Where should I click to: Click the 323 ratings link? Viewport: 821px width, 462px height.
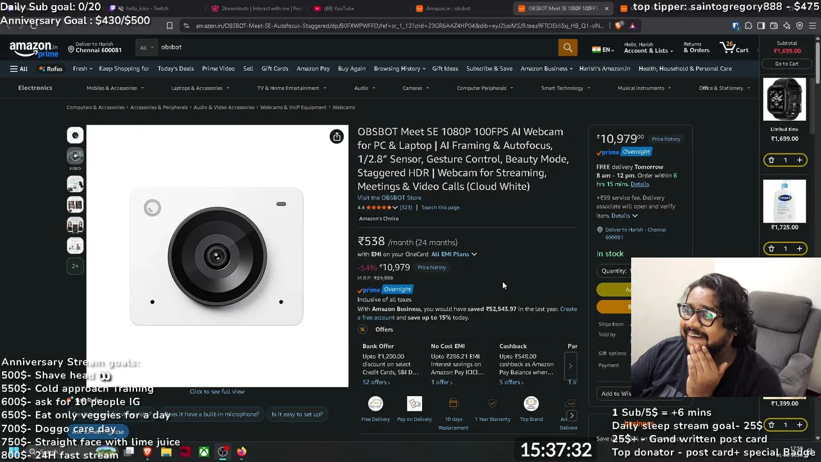pyautogui.click(x=406, y=207)
